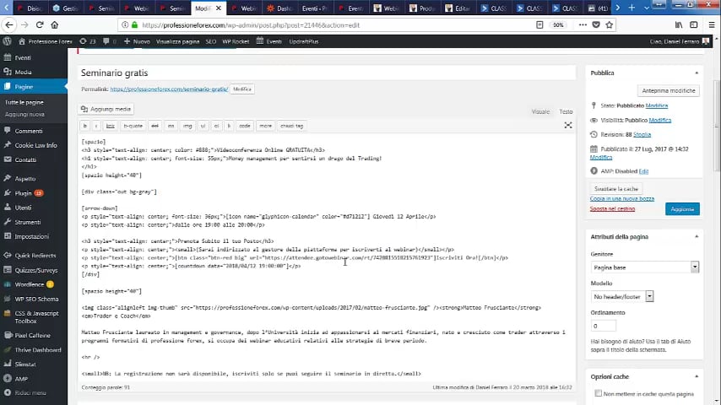Click Anteprima modifiche preview button
Viewport: 721px width, 405px height.
pos(669,90)
